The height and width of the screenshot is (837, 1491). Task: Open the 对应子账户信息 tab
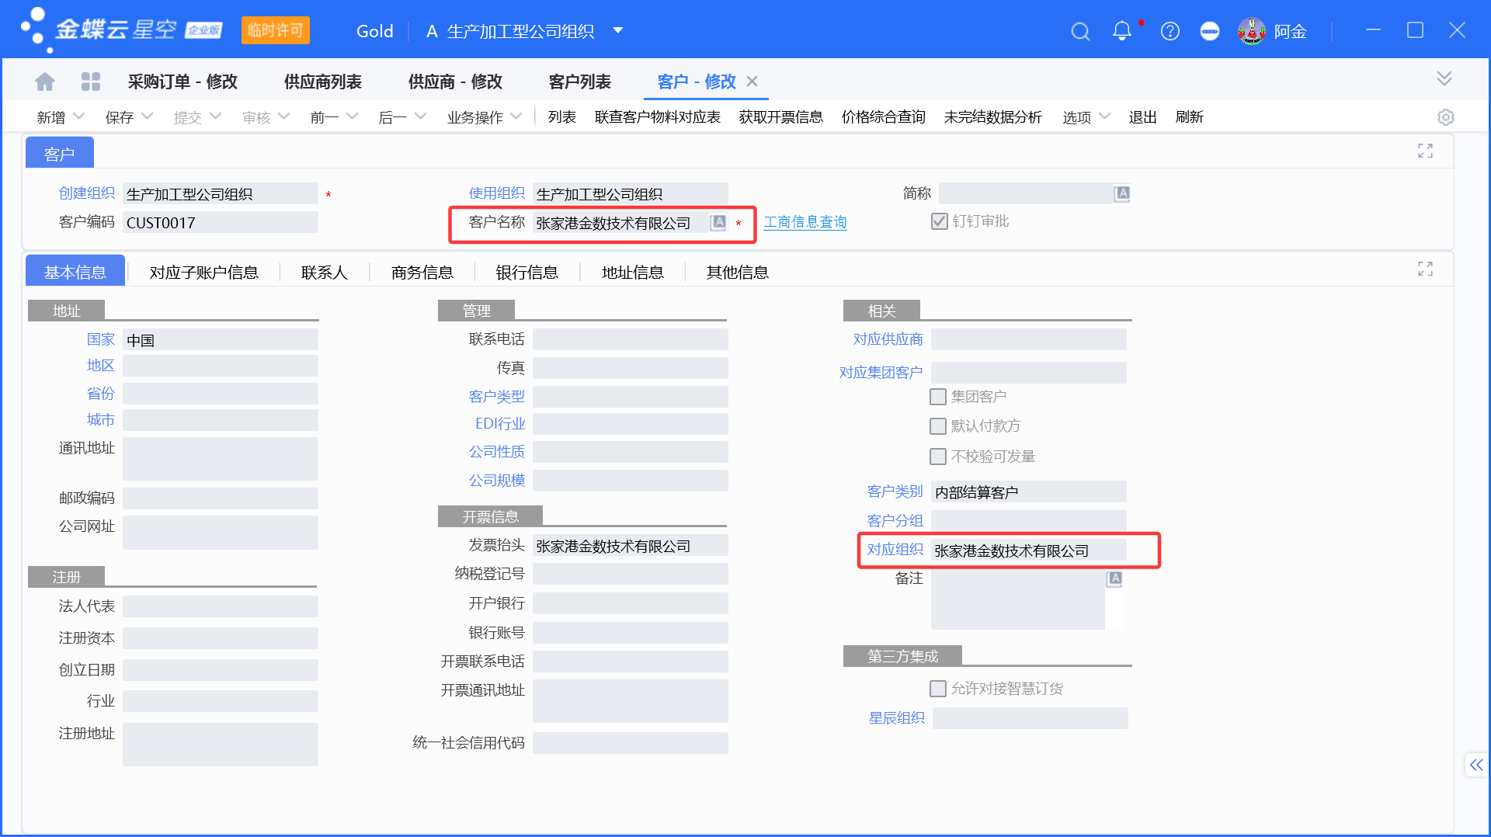[203, 273]
